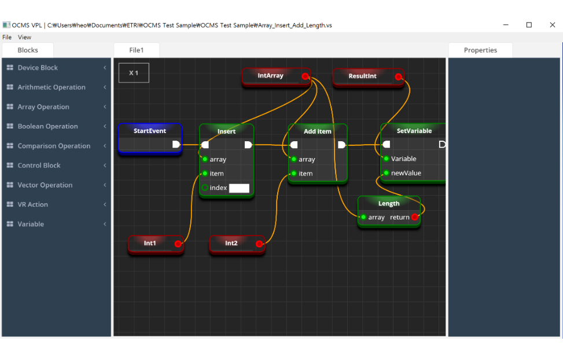
Task: Click the index input field on Insert
Action: pyautogui.click(x=239, y=188)
